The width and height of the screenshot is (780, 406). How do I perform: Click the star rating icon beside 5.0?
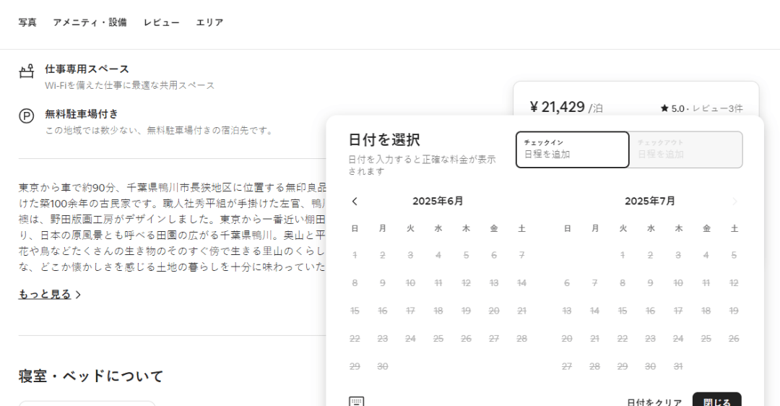coord(664,108)
